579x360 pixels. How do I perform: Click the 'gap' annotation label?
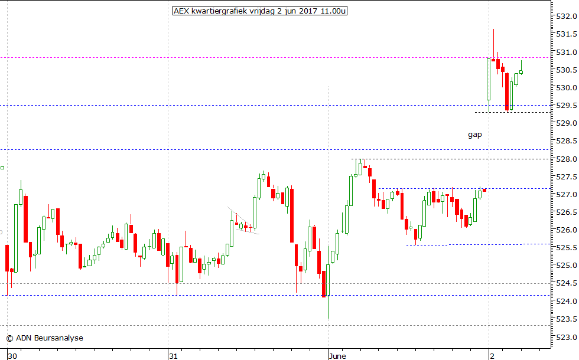pos(475,135)
